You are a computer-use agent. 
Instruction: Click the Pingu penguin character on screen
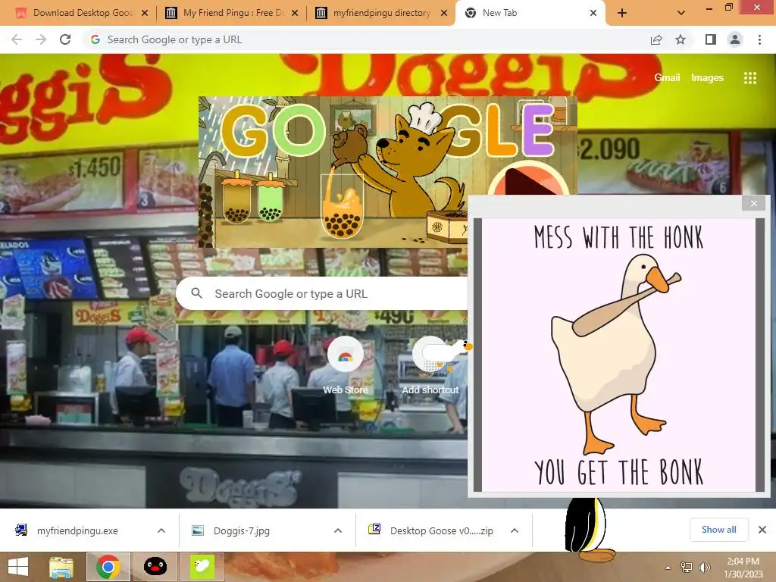589,530
